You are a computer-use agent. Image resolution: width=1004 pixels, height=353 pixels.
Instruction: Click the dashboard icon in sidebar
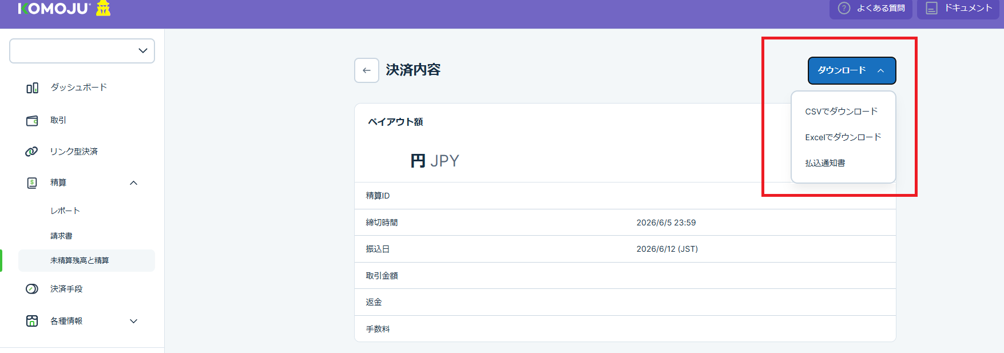click(x=32, y=88)
